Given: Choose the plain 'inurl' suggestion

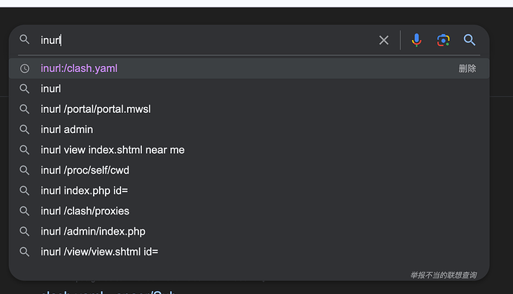Looking at the screenshot, I should pos(249,88).
